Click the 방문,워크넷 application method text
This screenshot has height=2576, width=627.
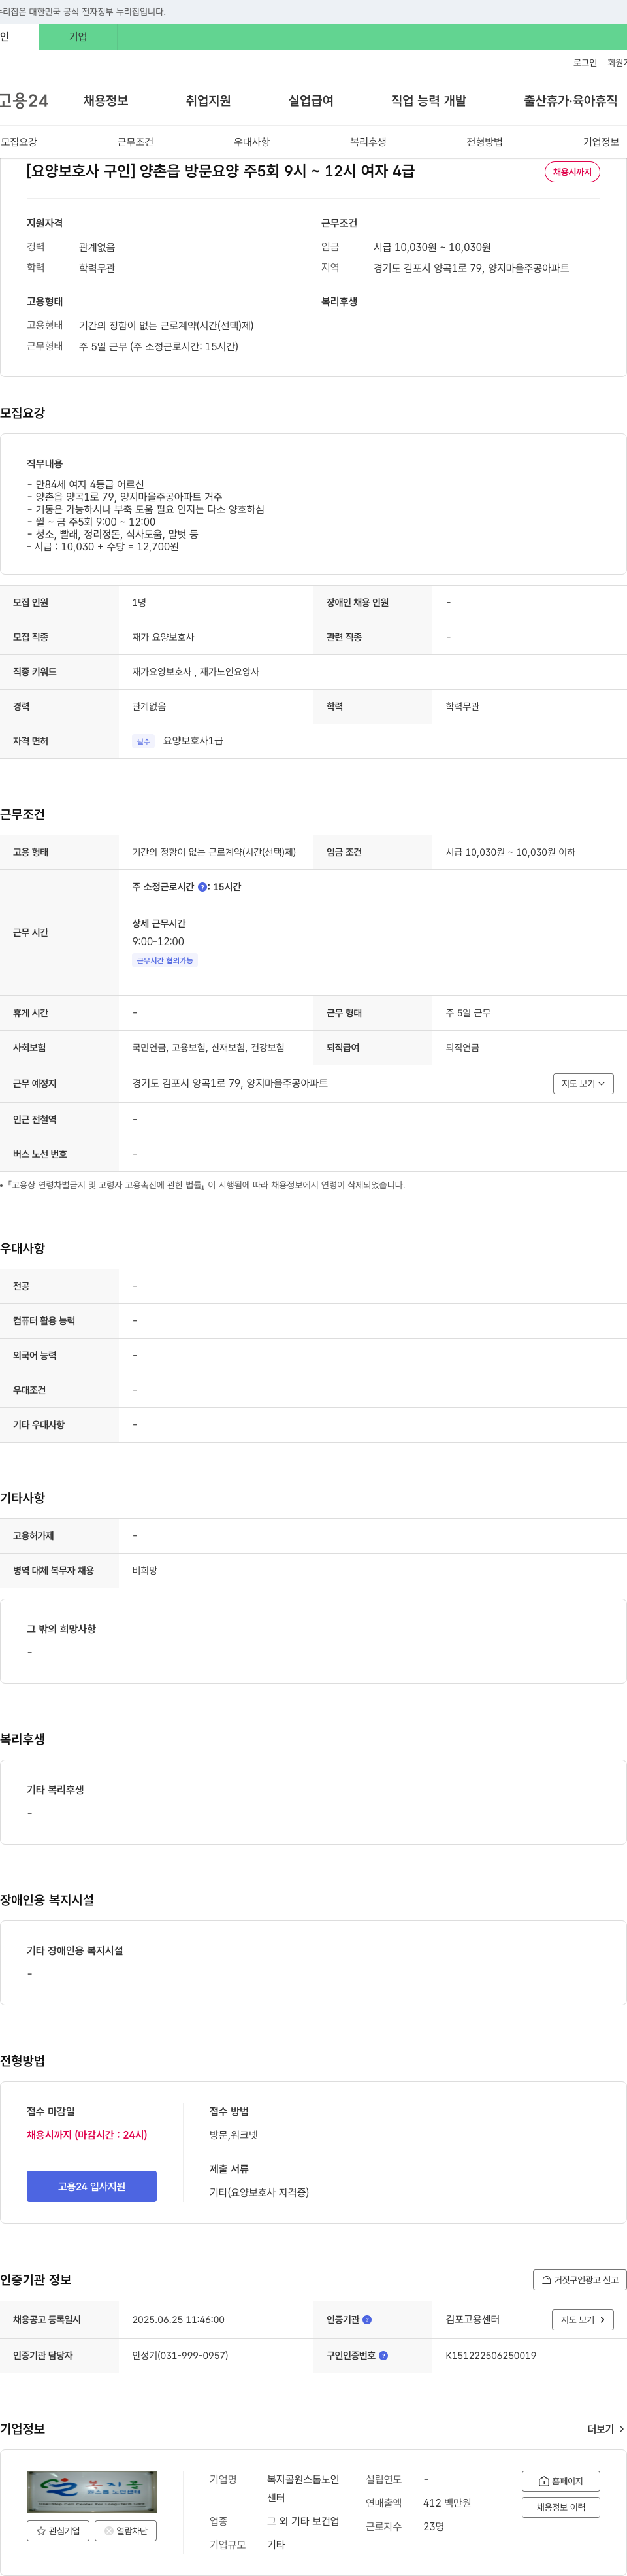coord(233,2135)
